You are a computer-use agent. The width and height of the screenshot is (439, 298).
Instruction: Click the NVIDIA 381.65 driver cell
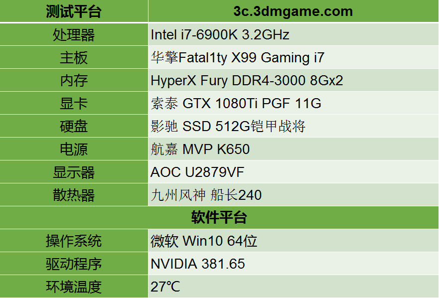[x=293, y=264]
